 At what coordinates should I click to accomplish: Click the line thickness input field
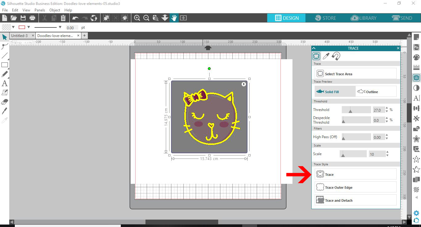pos(72,28)
